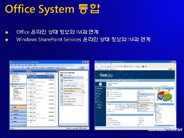Viewport: 184px width, 138px height.
Task: Select 'Look up Outlook Contact' in context menu
Action: click(x=72, y=101)
